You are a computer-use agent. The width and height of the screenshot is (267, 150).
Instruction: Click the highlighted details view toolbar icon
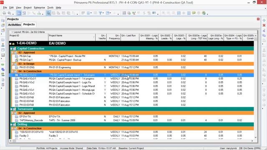[48, 13]
